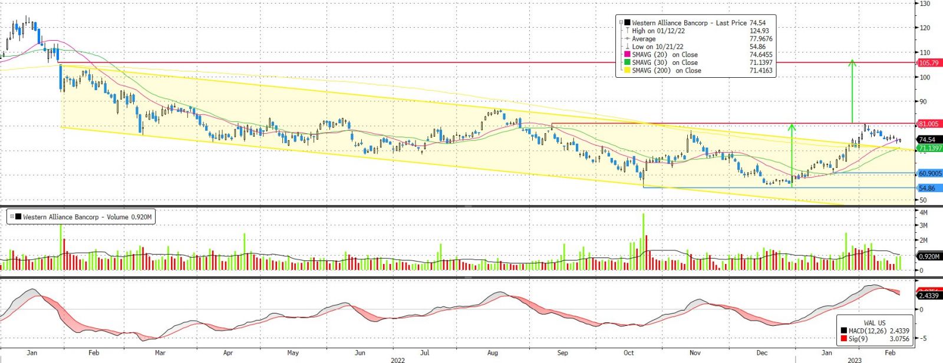Select 'Low on 10/21/22' legend row
Screen dimensions: 943x363
[658, 47]
